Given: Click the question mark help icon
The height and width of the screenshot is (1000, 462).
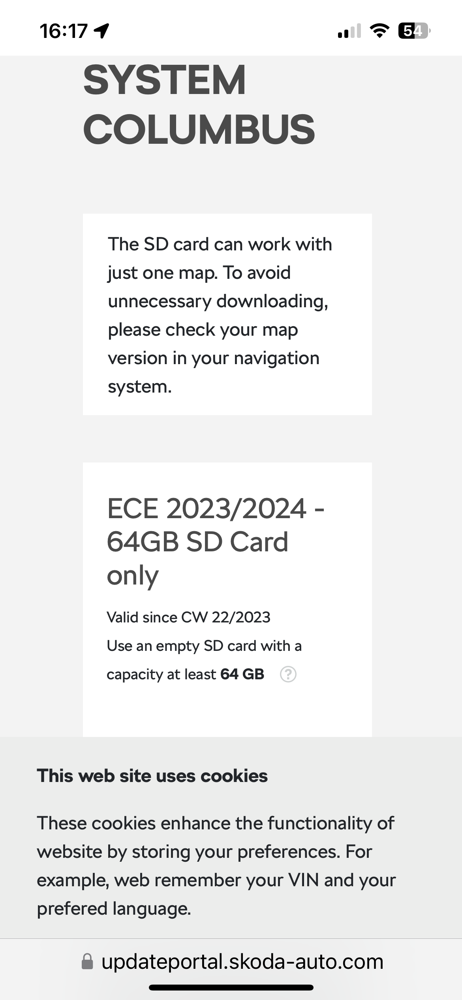Looking at the screenshot, I should (x=288, y=674).
